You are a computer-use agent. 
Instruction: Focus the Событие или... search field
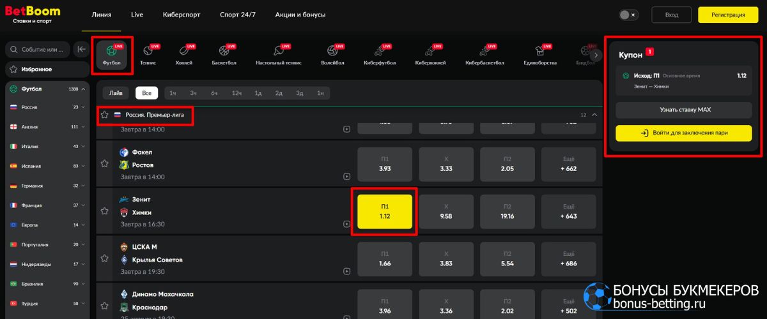tap(37, 49)
